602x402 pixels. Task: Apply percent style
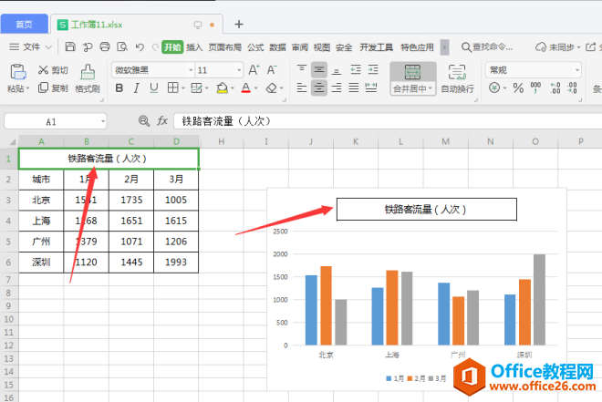pyautogui.click(x=518, y=88)
